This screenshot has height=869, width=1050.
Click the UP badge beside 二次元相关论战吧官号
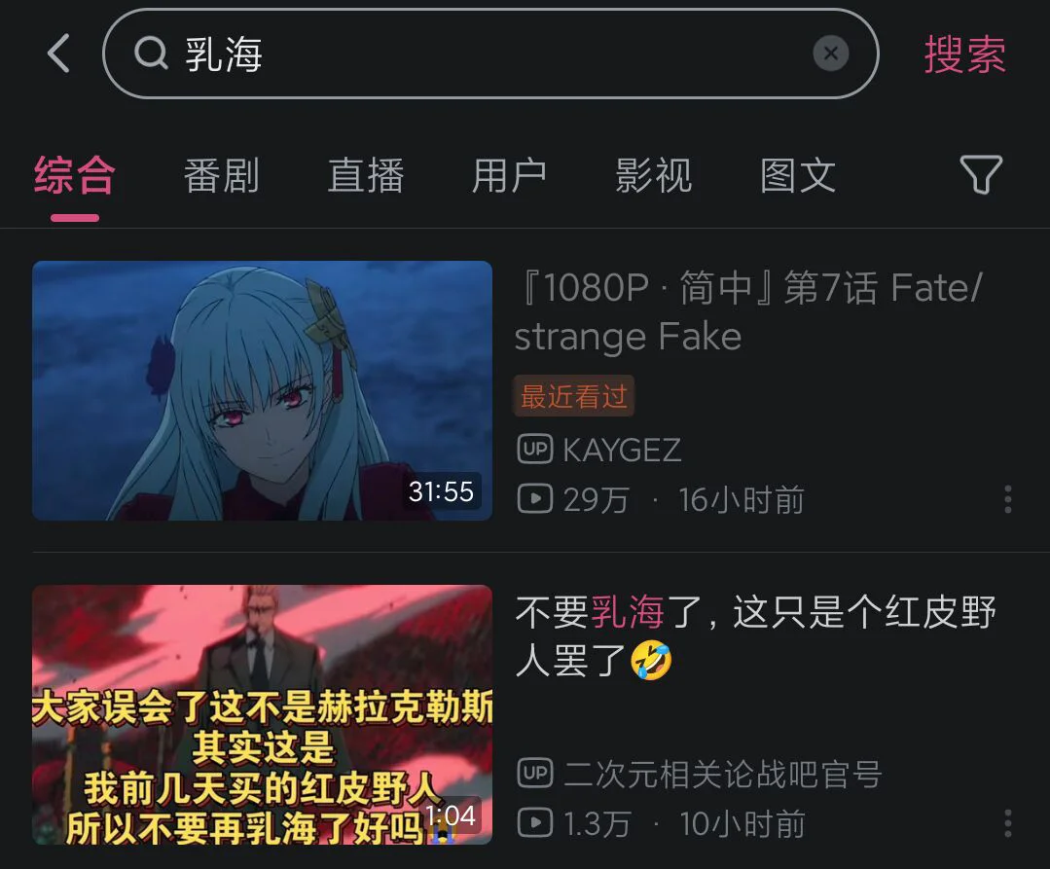click(x=535, y=773)
